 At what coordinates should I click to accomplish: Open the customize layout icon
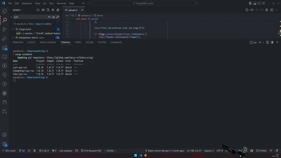263,3
